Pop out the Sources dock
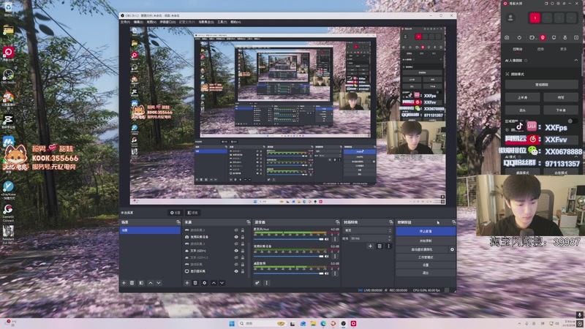Viewport: 585px width, 329px height. [249, 222]
